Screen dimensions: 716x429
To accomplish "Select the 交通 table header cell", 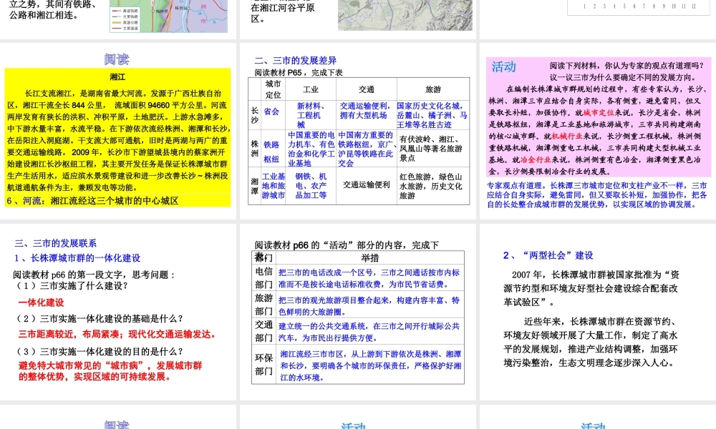I will click(366, 89).
